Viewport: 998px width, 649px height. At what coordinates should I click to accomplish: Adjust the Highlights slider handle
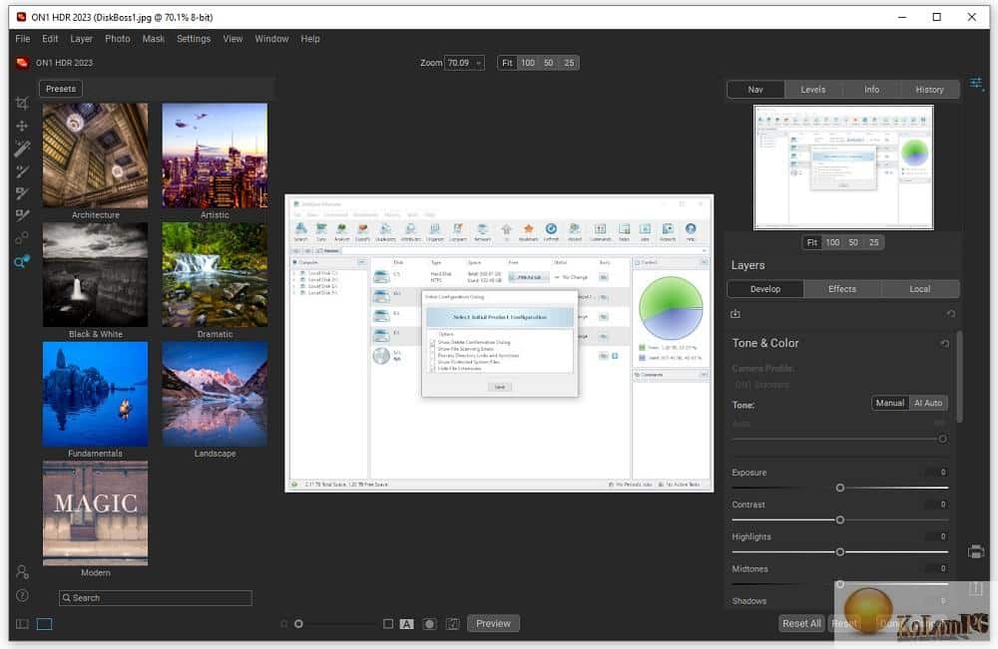tap(840, 552)
